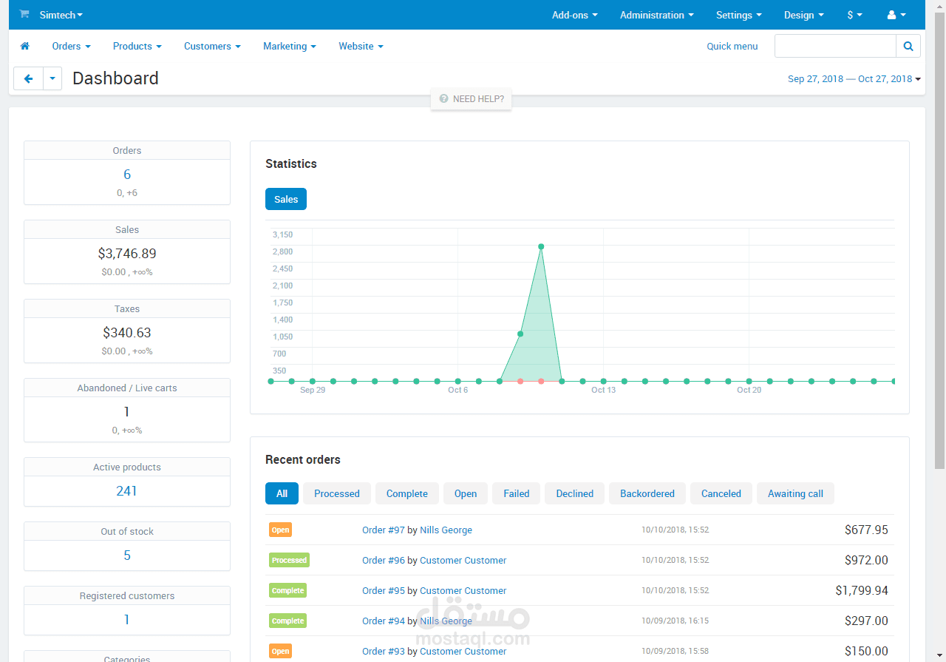The image size is (946, 662).
Task: Open the Marketing menu
Action: tap(290, 46)
